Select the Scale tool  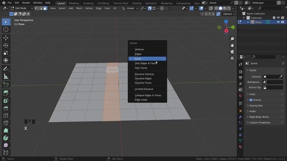(6, 53)
